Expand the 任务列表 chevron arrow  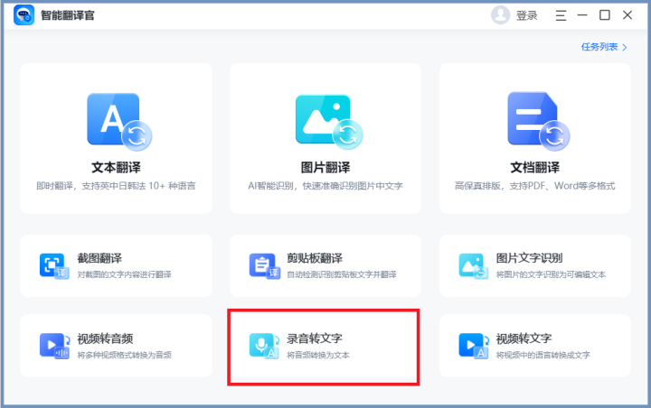[x=625, y=47]
